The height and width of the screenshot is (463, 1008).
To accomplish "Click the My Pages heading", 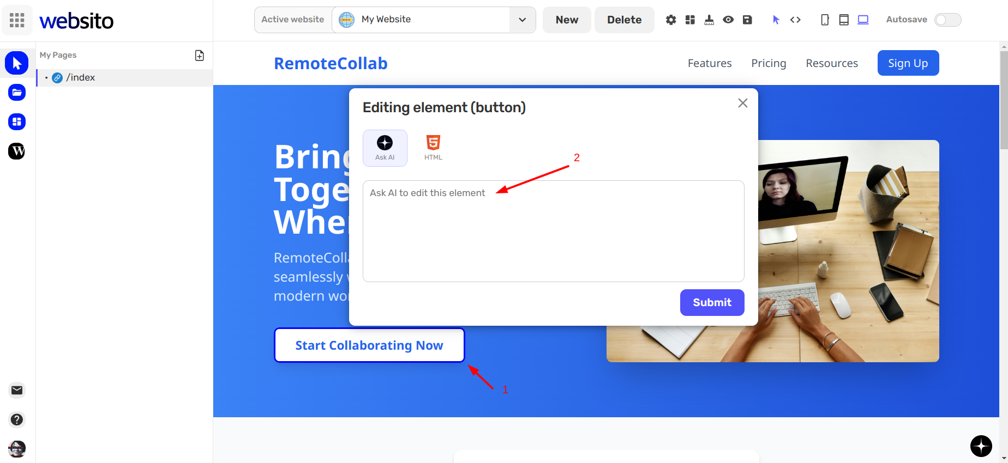I will pos(58,55).
